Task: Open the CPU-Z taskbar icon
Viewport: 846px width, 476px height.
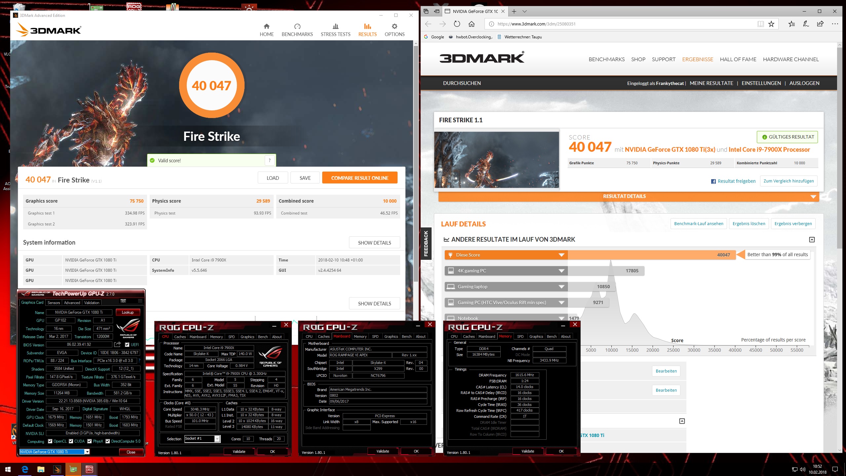Action: (89, 469)
